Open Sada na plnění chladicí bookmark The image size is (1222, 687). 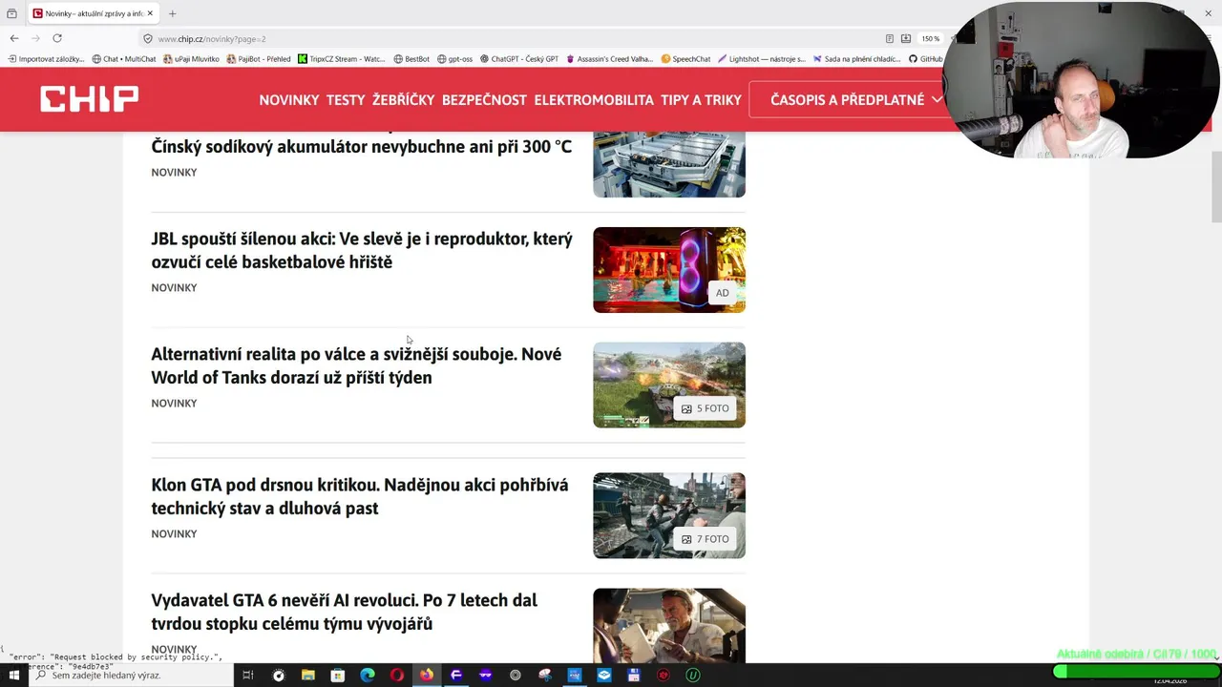tap(856, 59)
